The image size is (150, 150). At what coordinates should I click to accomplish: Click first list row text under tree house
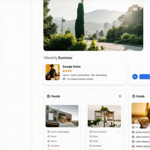pos(100,132)
